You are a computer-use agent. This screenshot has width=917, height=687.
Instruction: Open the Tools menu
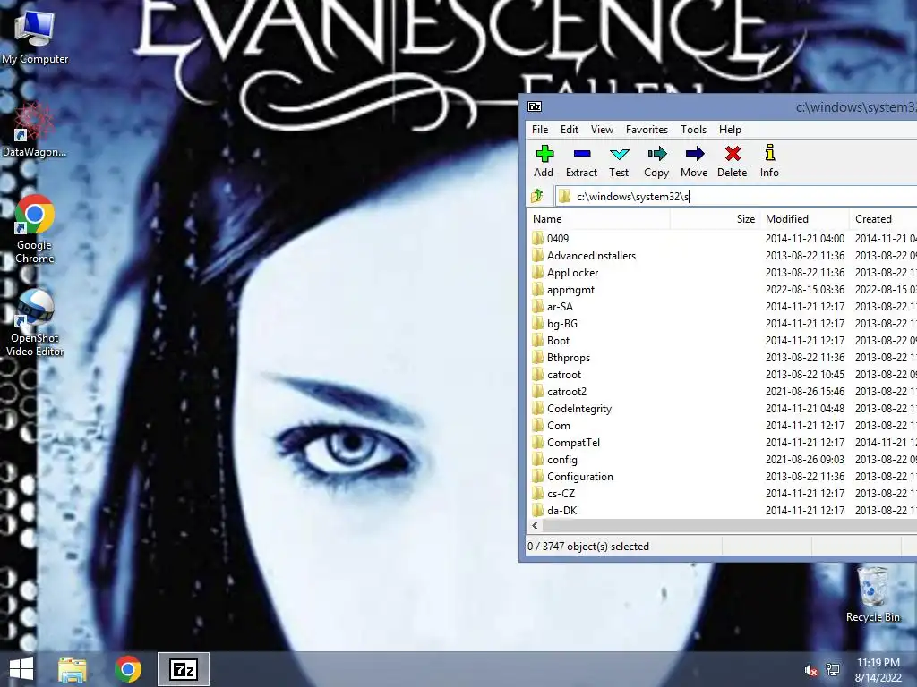(693, 130)
